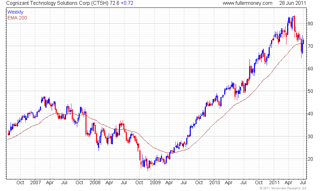Click the y-axis label '80'
This screenshot has width=335, height=191.
point(310,24)
